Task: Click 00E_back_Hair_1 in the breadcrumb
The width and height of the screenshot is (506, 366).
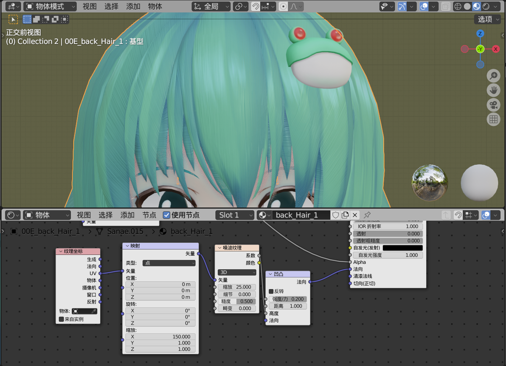Action: point(51,231)
